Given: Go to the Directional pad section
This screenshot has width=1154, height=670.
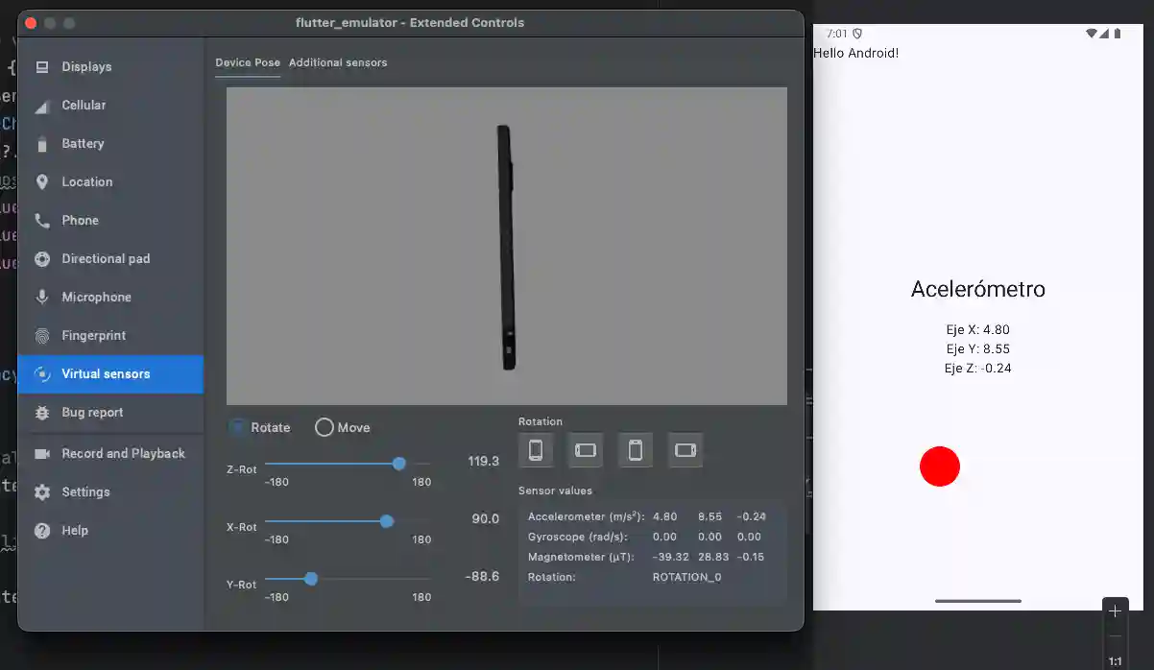Looking at the screenshot, I should coord(106,259).
